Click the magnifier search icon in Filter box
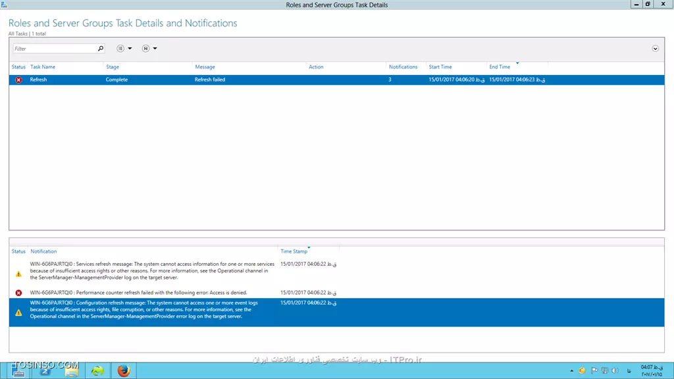This screenshot has width=674, height=379. coord(101,49)
